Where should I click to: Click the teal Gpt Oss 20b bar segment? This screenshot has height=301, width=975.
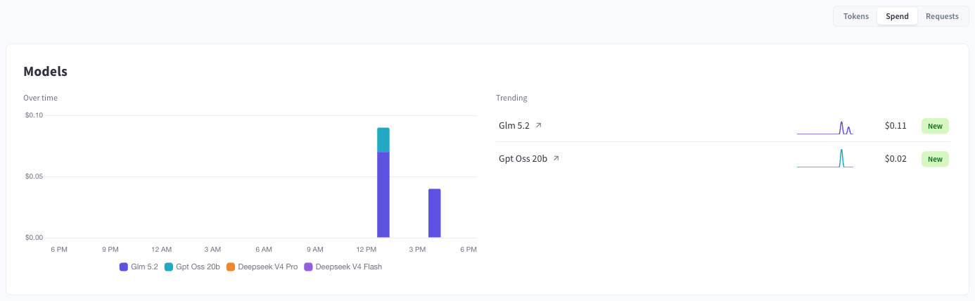pos(383,140)
